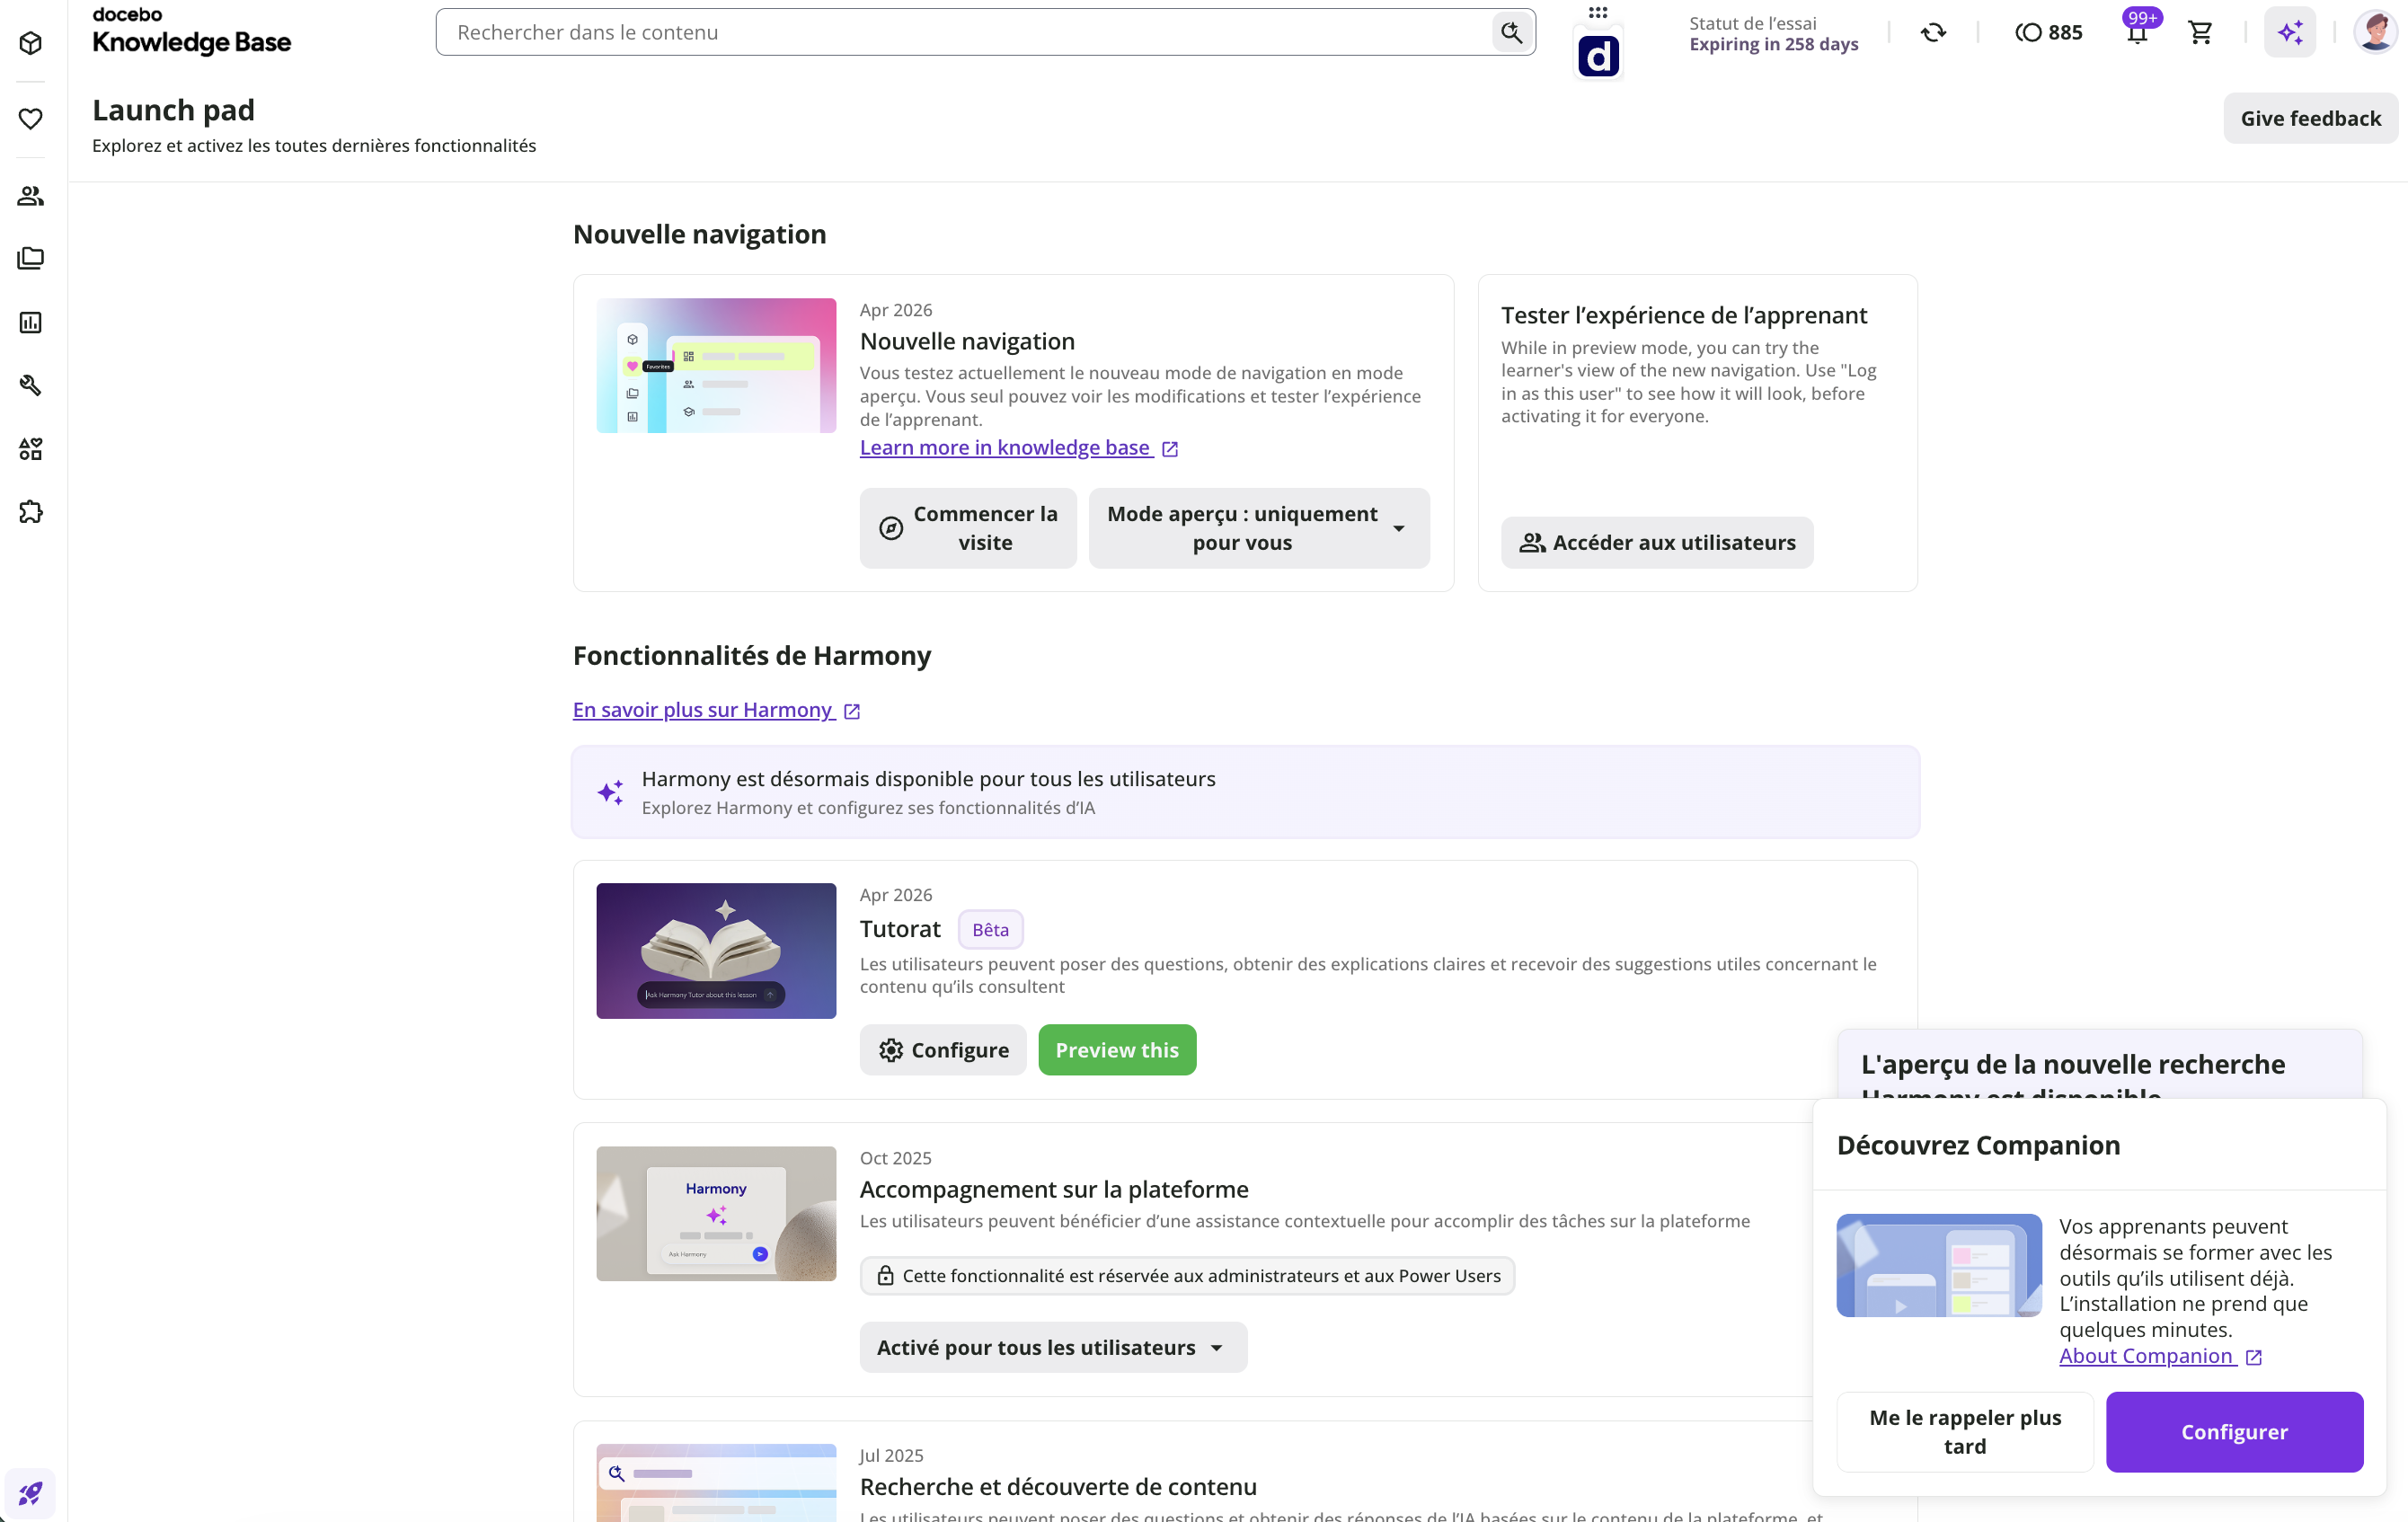Open the cube home icon in sidebar

pyautogui.click(x=31, y=43)
